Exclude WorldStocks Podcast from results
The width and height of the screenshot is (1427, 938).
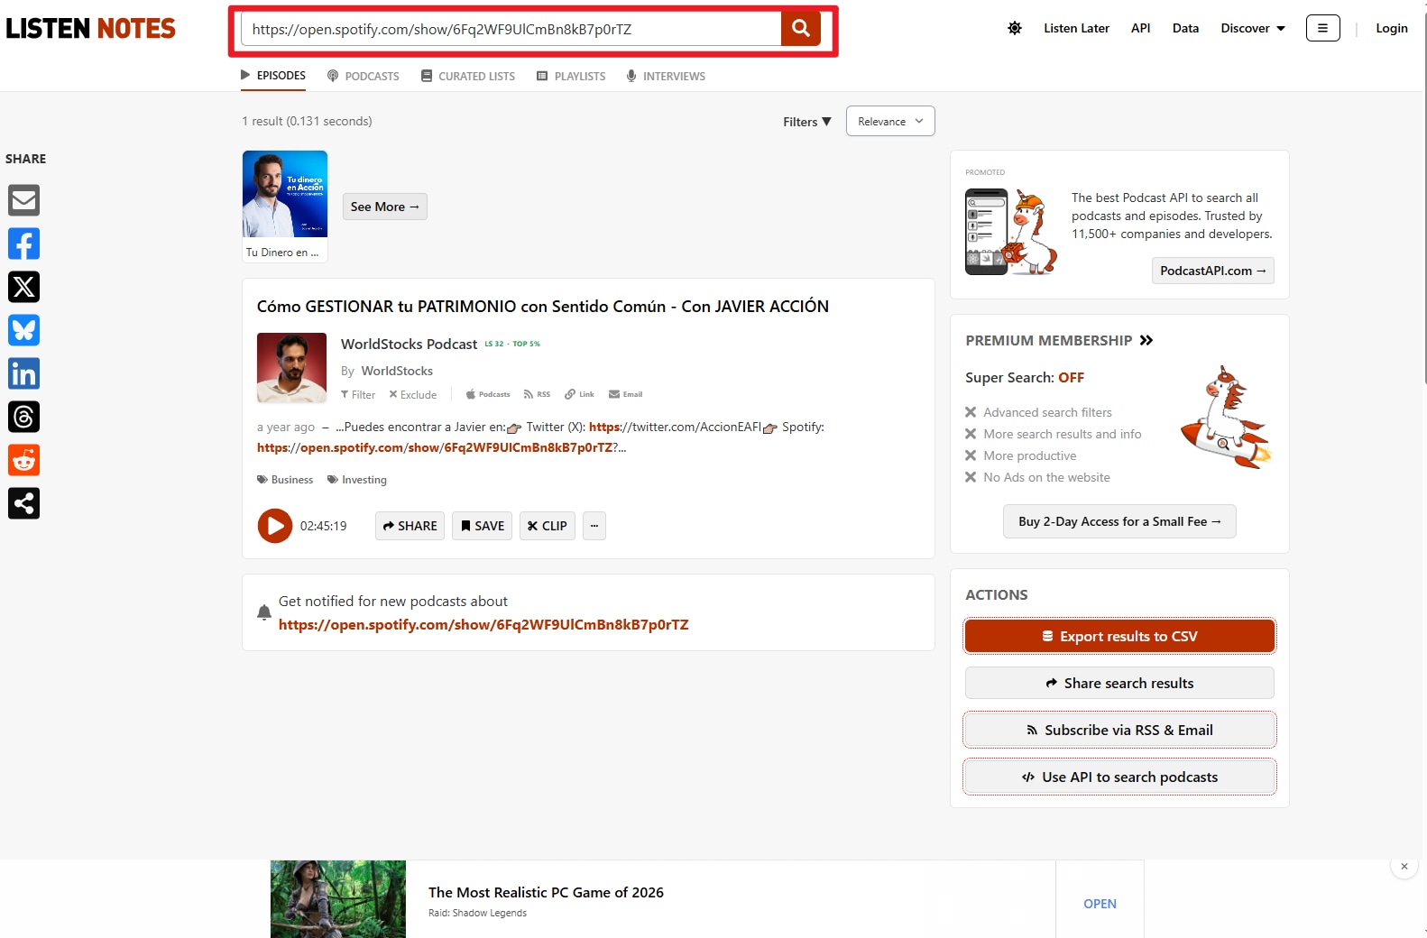pyautogui.click(x=413, y=395)
